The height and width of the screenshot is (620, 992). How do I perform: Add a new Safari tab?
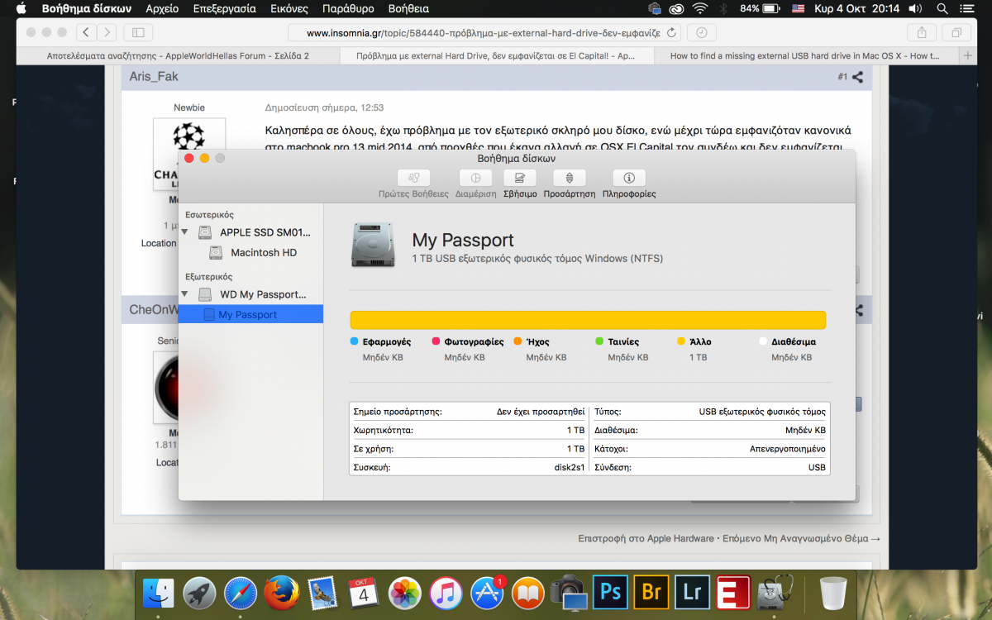[968, 55]
